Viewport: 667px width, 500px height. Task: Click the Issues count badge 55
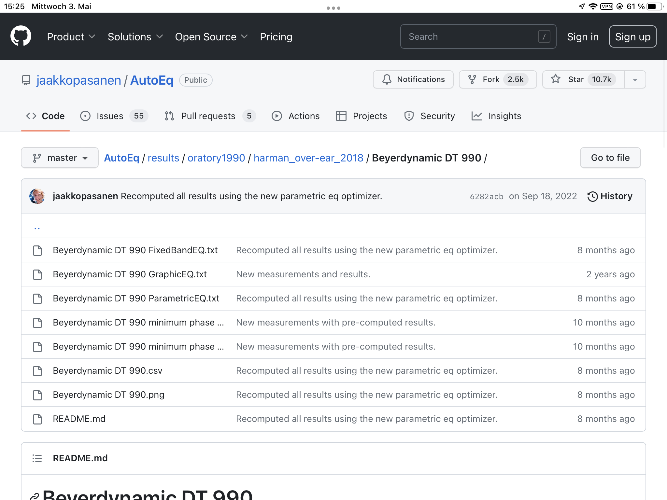(x=139, y=116)
